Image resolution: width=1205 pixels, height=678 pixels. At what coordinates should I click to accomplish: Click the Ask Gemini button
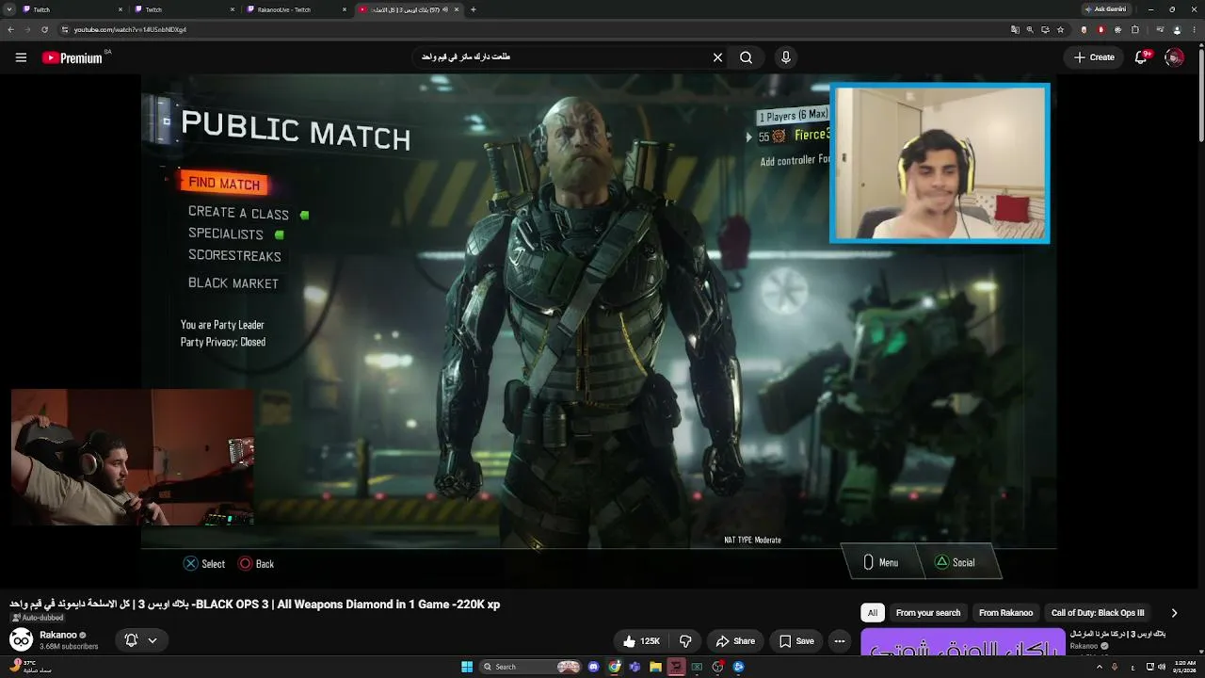1105,9
